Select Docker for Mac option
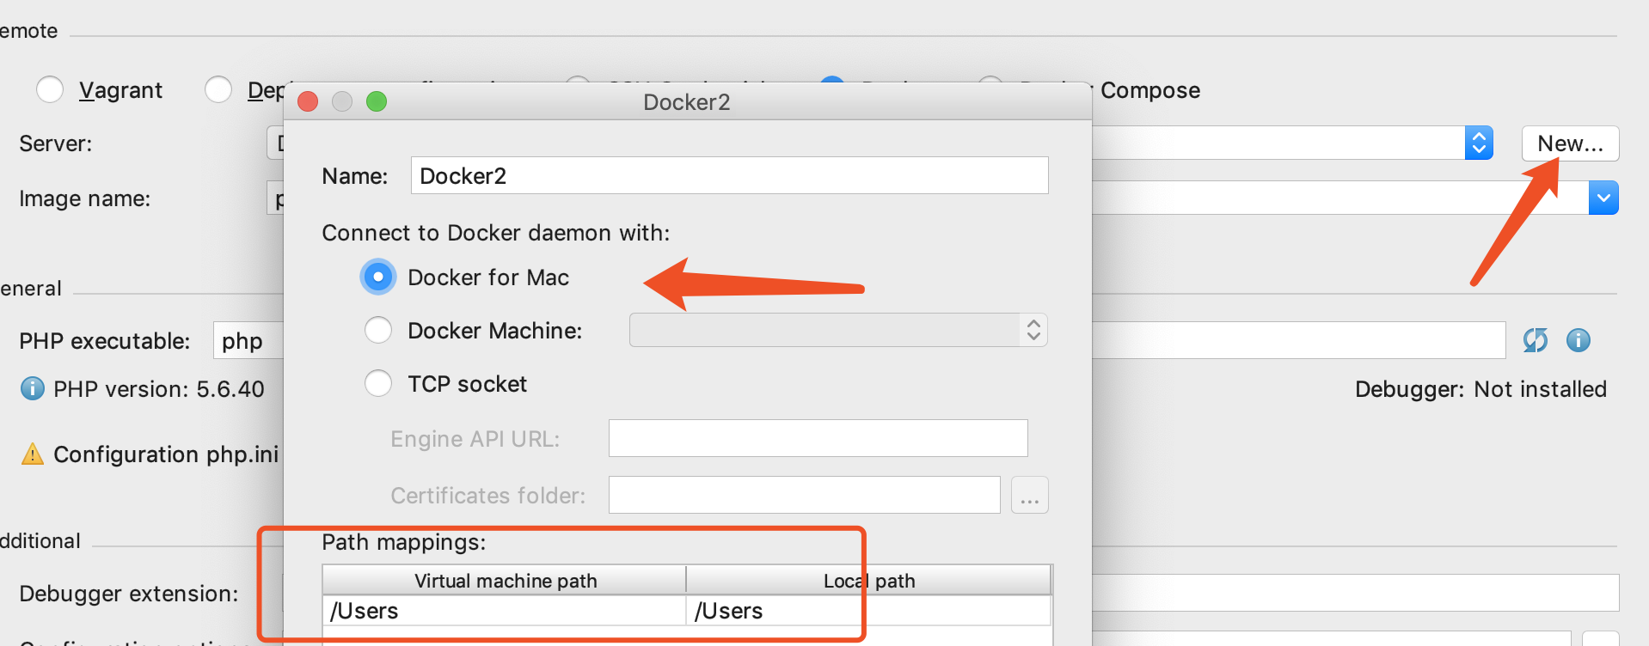 click(x=378, y=277)
